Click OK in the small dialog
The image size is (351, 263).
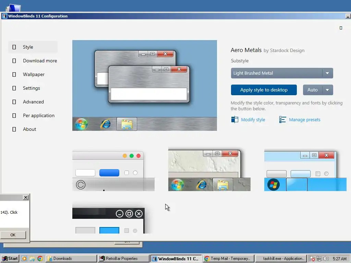click(x=13, y=235)
